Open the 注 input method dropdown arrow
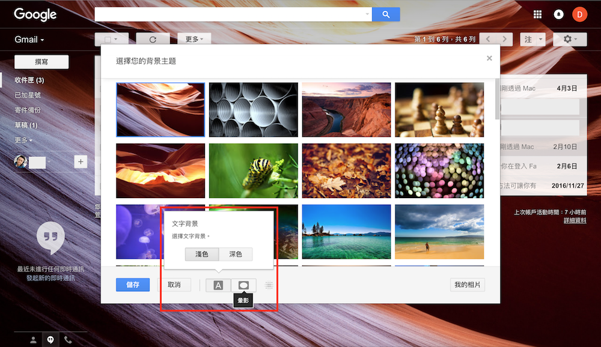 click(540, 39)
